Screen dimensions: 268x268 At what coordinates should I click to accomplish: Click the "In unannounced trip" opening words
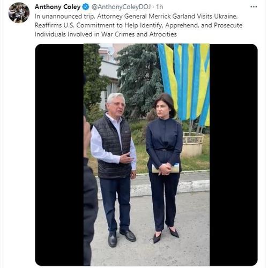(x=64, y=16)
